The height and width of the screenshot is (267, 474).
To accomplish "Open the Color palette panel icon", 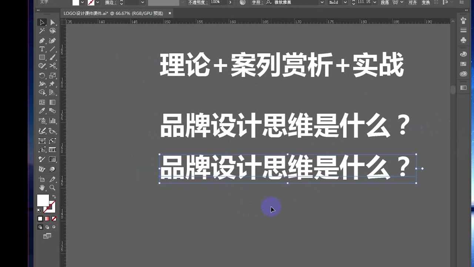I will (463, 54).
